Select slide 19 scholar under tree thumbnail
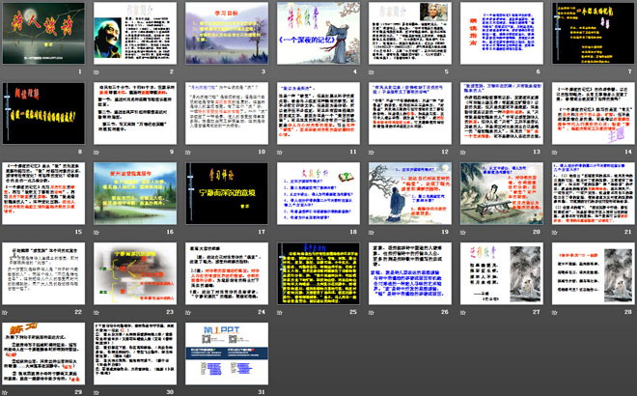 pos(410,193)
